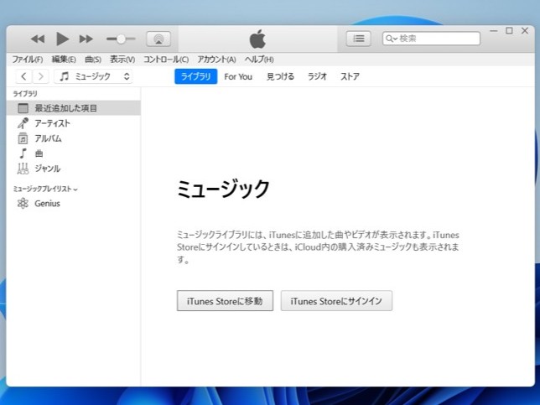Image resolution: width=540 pixels, height=405 pixels.
Task: Open the 曲(S) menu
Action: coord(93,60)
